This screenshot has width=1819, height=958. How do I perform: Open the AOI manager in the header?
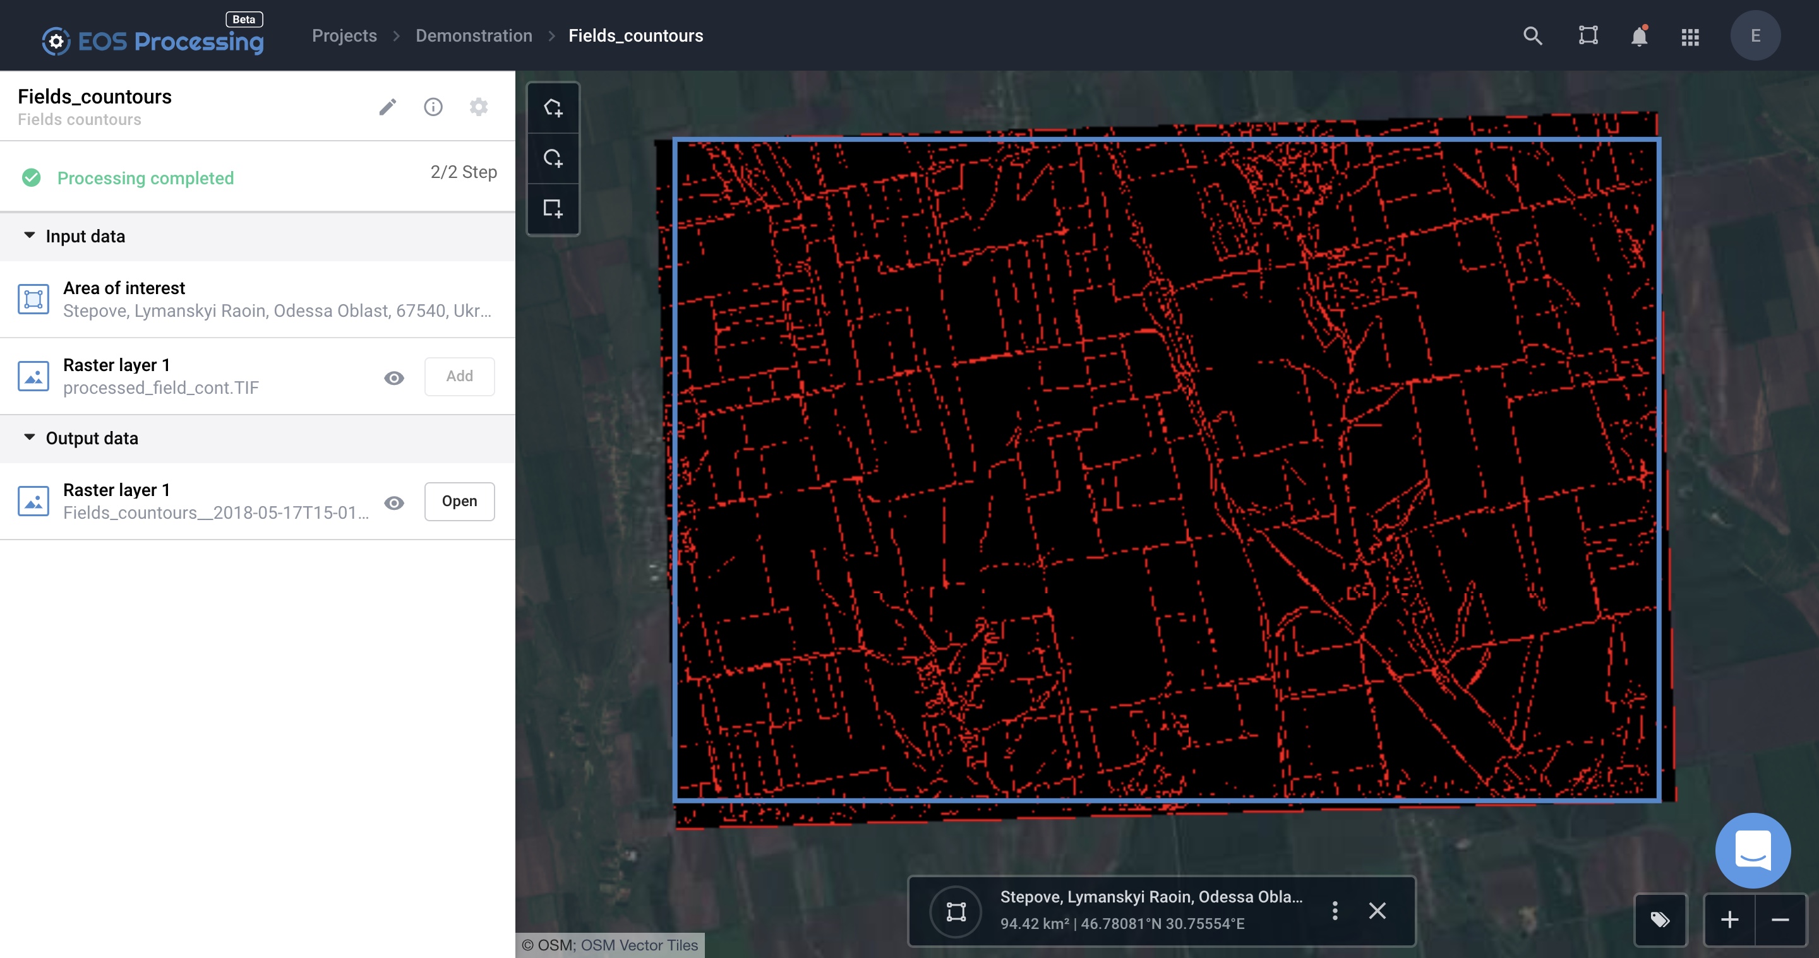click(x=1587, y=35)
